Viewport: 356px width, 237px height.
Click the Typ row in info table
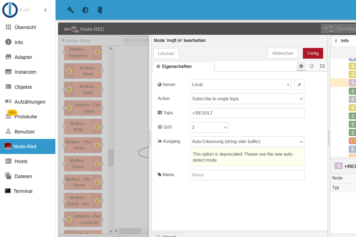(x=343, y=188)
